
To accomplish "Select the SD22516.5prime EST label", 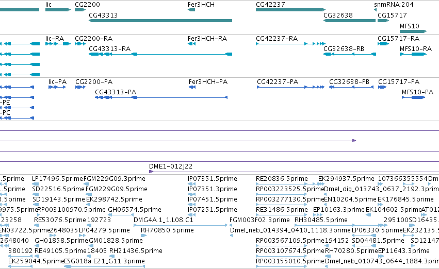I will point(58,189).
